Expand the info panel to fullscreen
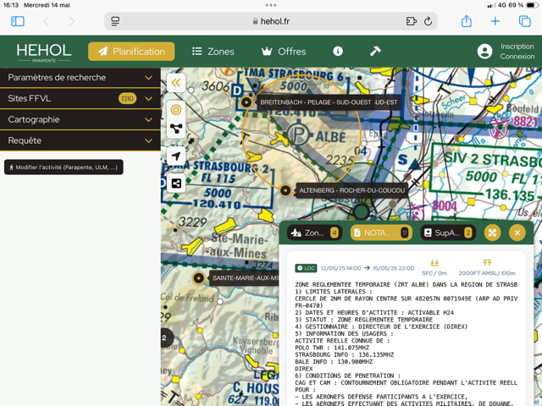 [493, 233]
